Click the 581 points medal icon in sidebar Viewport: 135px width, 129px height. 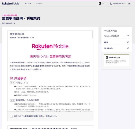coord(107,57)
